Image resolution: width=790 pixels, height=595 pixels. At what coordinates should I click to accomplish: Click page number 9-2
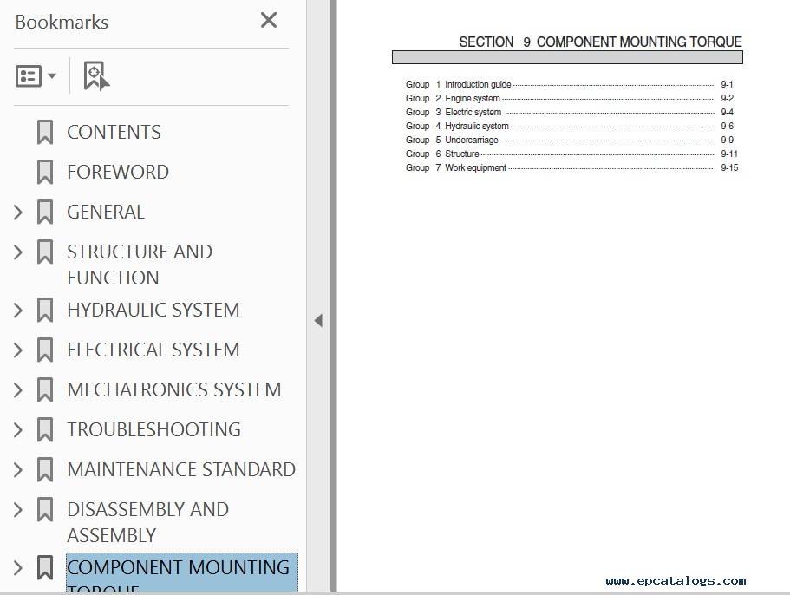(x=727, y=98)
